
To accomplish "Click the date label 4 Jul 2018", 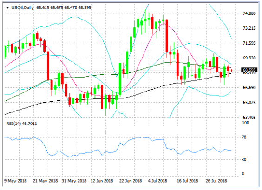I will (157, 181).
